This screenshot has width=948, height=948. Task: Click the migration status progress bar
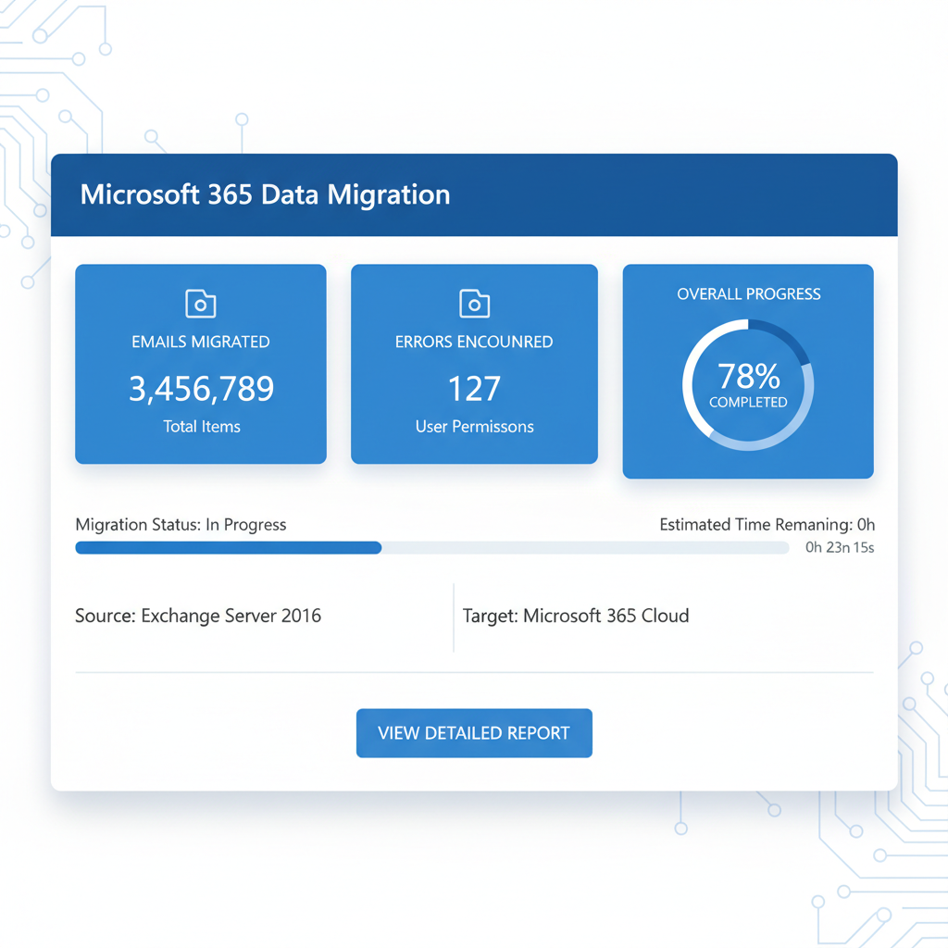[431, 548]
